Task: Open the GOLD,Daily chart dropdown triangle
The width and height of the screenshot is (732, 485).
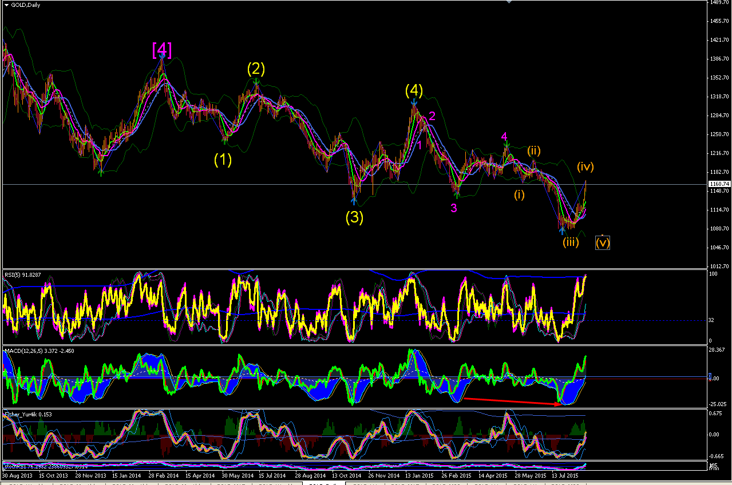Action: [x=6, y=5]
